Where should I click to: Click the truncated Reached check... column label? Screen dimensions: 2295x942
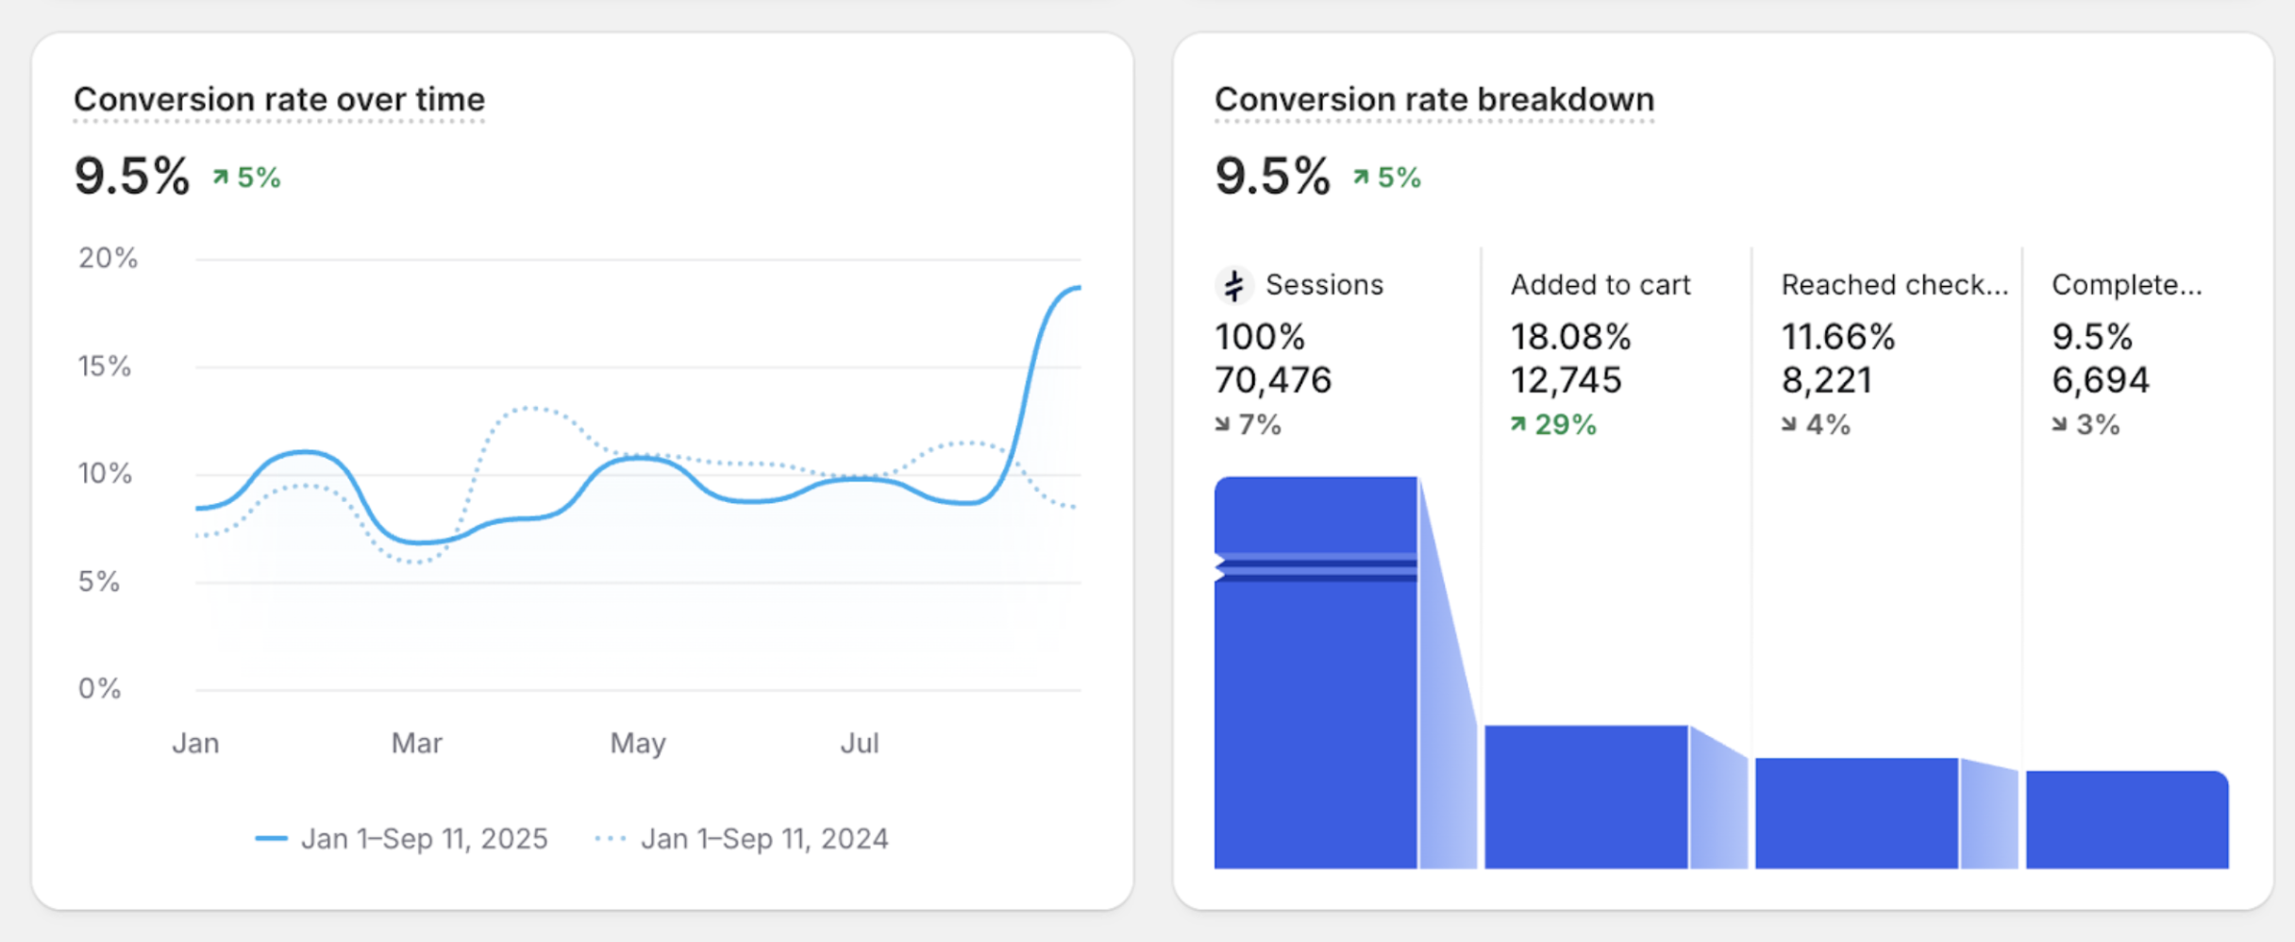coord(1894,285)
